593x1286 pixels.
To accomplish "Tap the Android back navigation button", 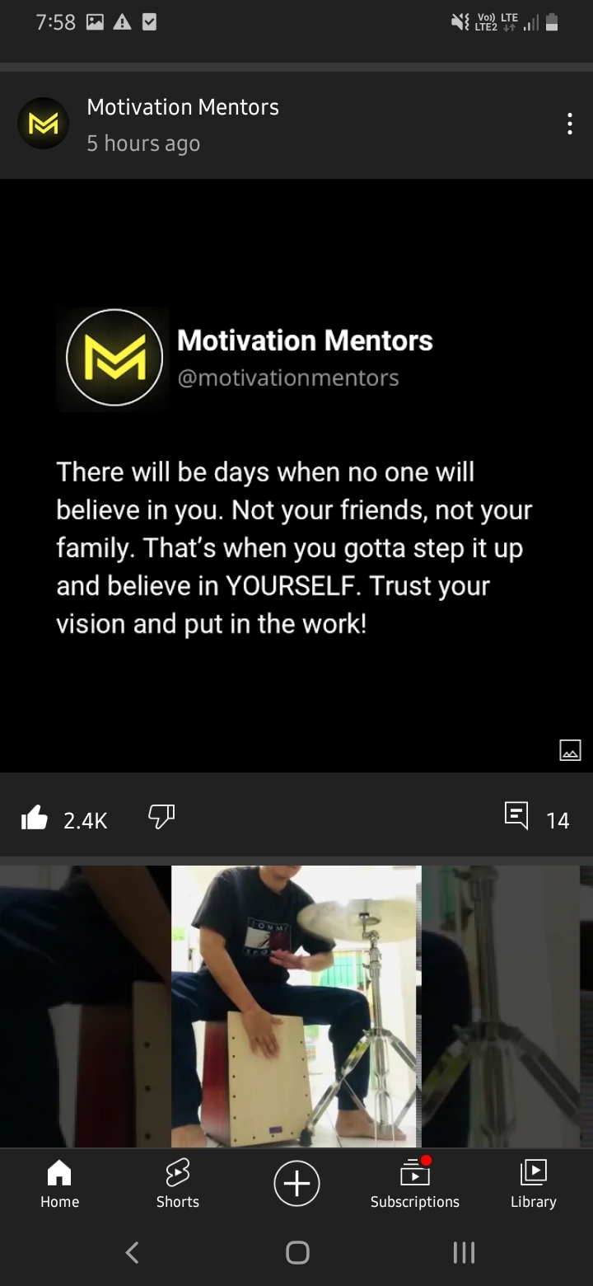I will [132, 1252].
